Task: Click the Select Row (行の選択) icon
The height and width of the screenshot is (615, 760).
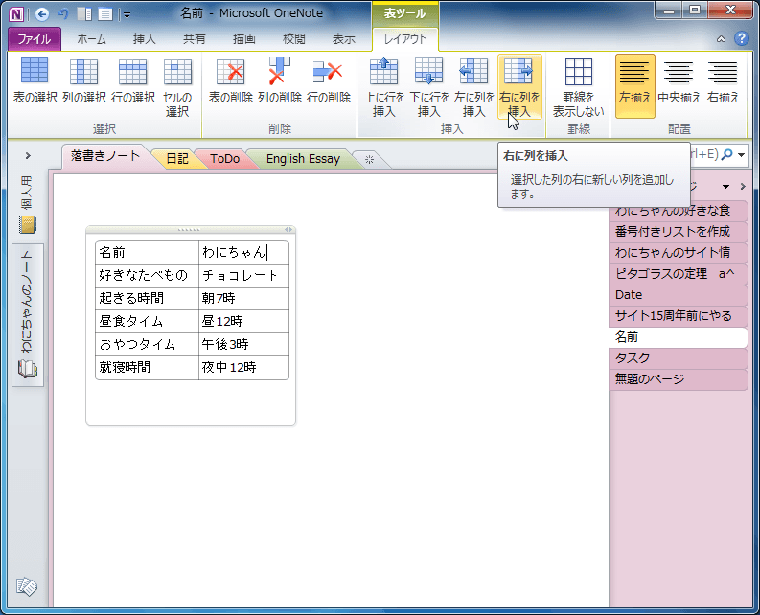Action: (133, 80)
